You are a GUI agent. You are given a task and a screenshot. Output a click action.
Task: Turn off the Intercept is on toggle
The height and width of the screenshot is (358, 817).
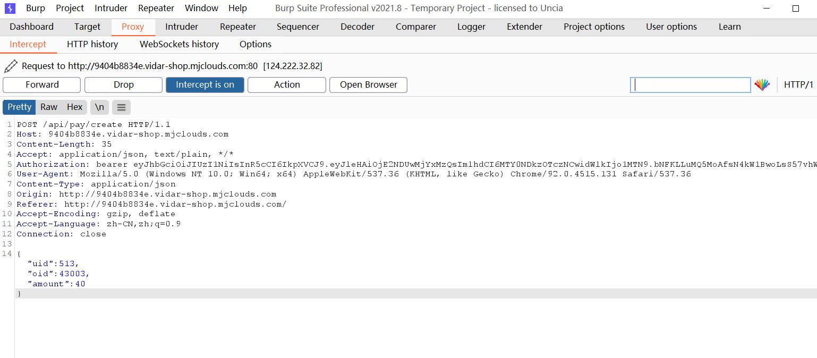tap(205, 85)
